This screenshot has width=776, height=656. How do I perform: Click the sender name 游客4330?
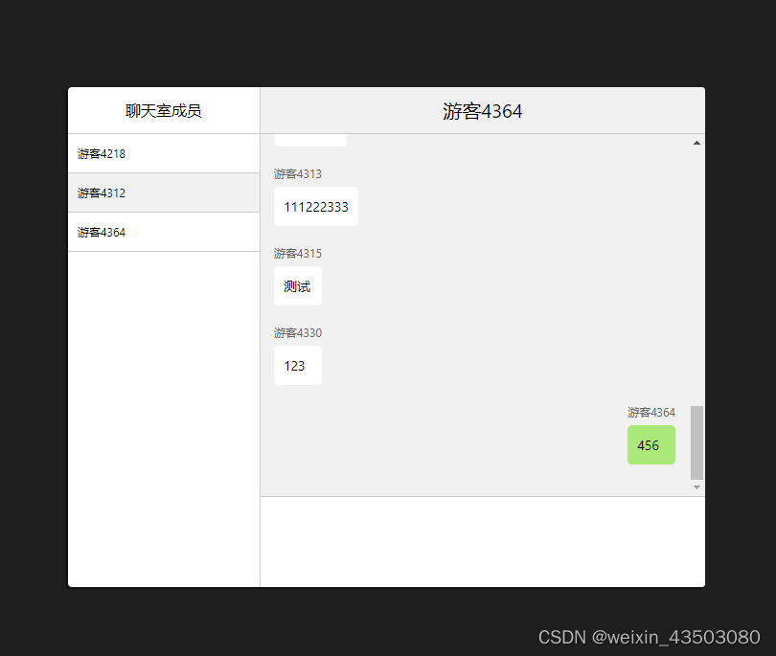tap(298, 333)
